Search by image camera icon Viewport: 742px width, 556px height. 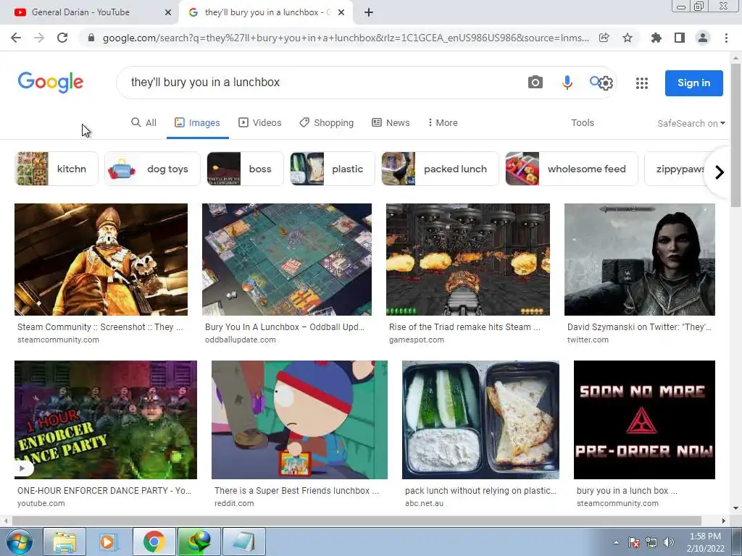(535, 83)
